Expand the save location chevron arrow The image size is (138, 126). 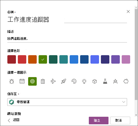point(124,102)
